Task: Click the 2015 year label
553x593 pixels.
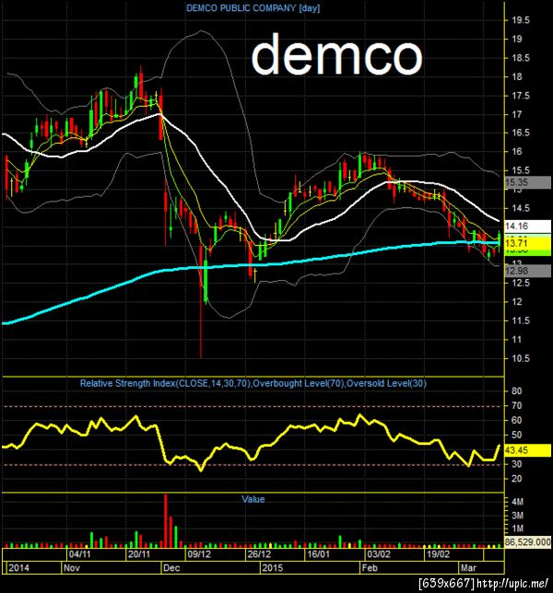Action: [273, 567]
